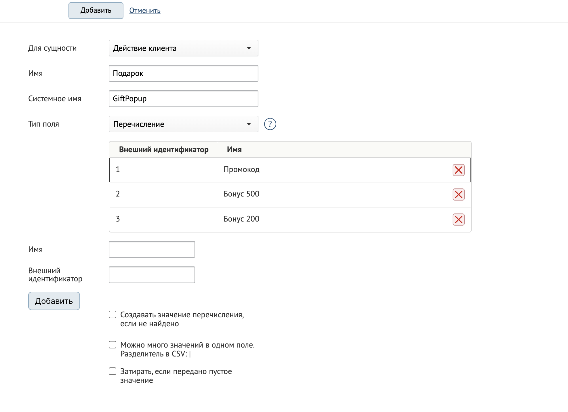Select the Бонус 200 table cell
This screenshot has width=568, height=412.
(241, 219)
